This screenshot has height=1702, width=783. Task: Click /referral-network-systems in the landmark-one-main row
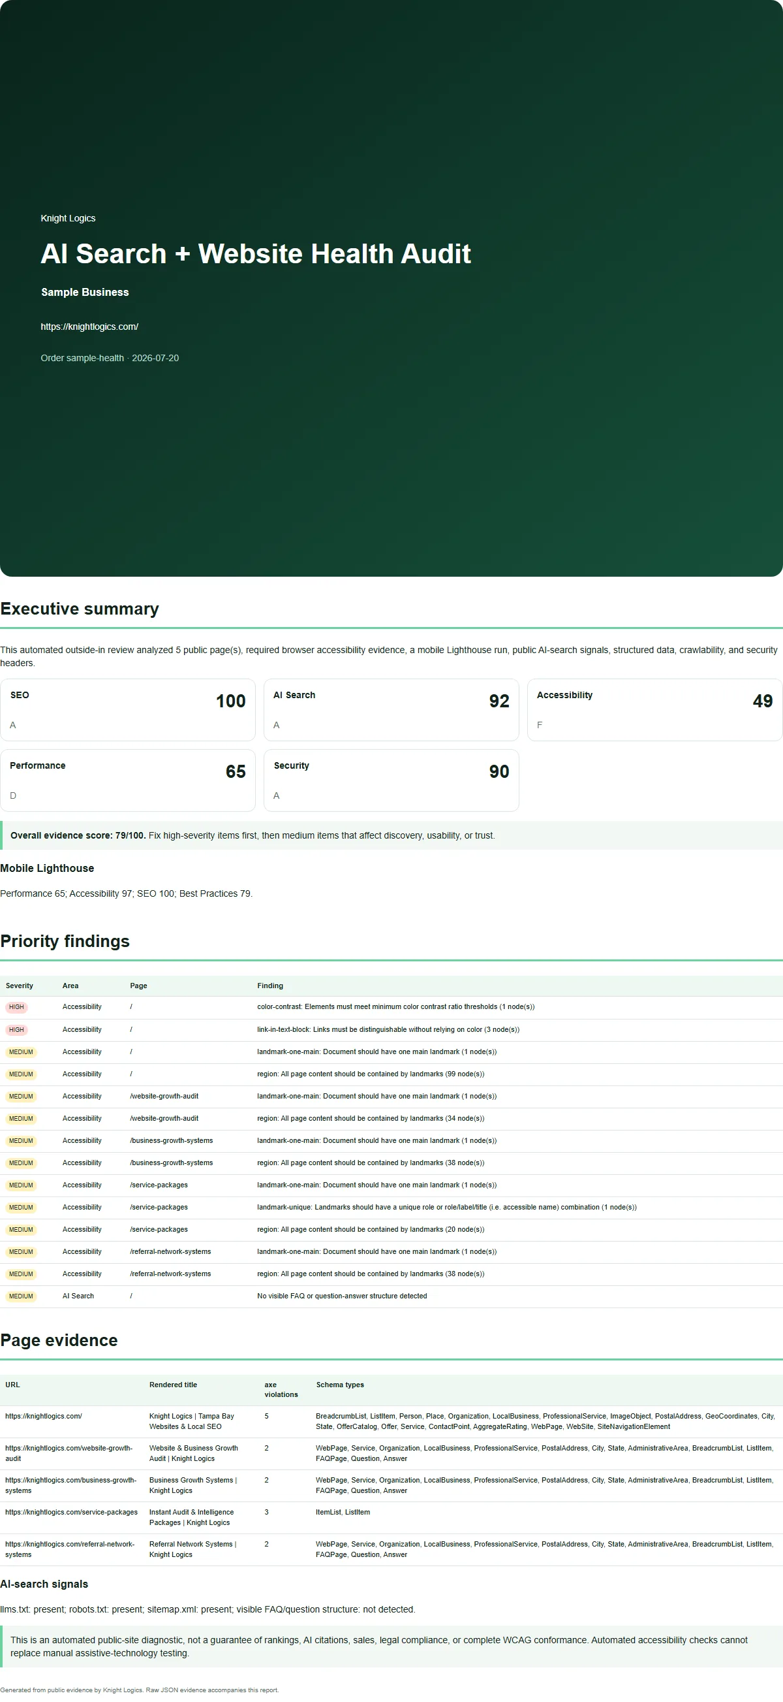[x=170, y=1252]
